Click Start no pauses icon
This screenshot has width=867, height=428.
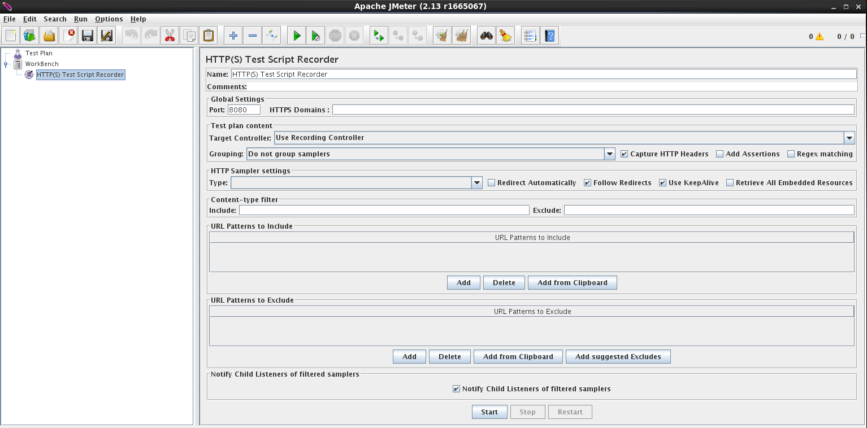tap(316, 36)
